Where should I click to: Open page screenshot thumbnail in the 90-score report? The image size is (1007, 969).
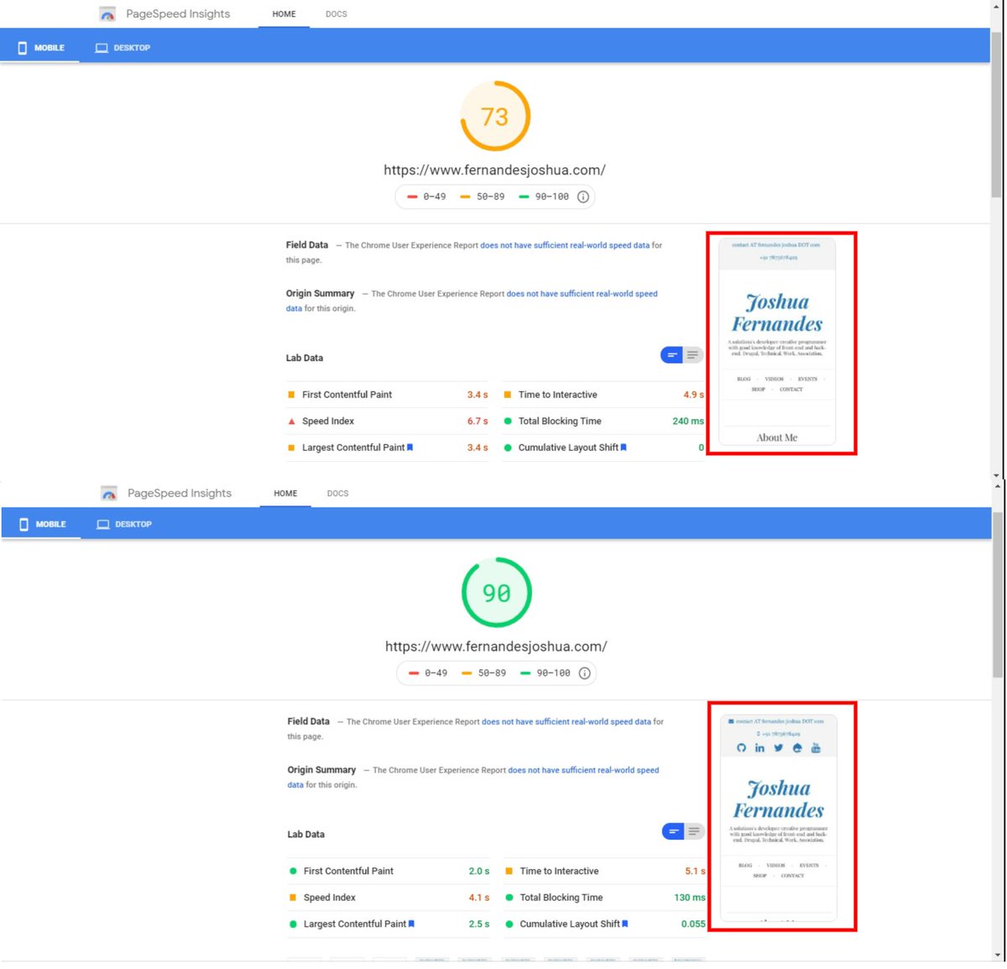pos(779,817)
